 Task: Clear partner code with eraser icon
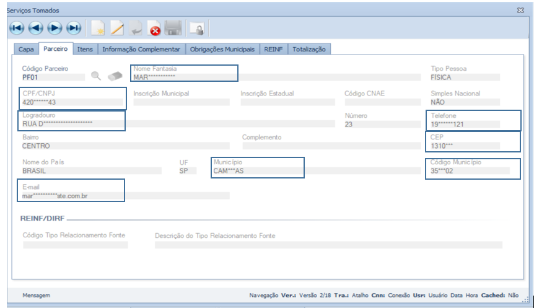coord(115,76)
